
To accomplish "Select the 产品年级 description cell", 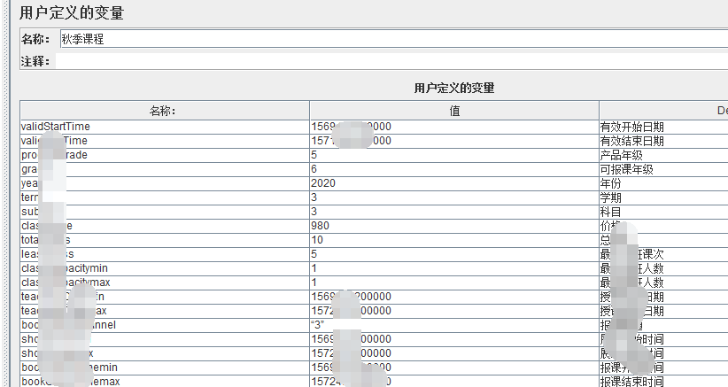I will coord(662,155).
